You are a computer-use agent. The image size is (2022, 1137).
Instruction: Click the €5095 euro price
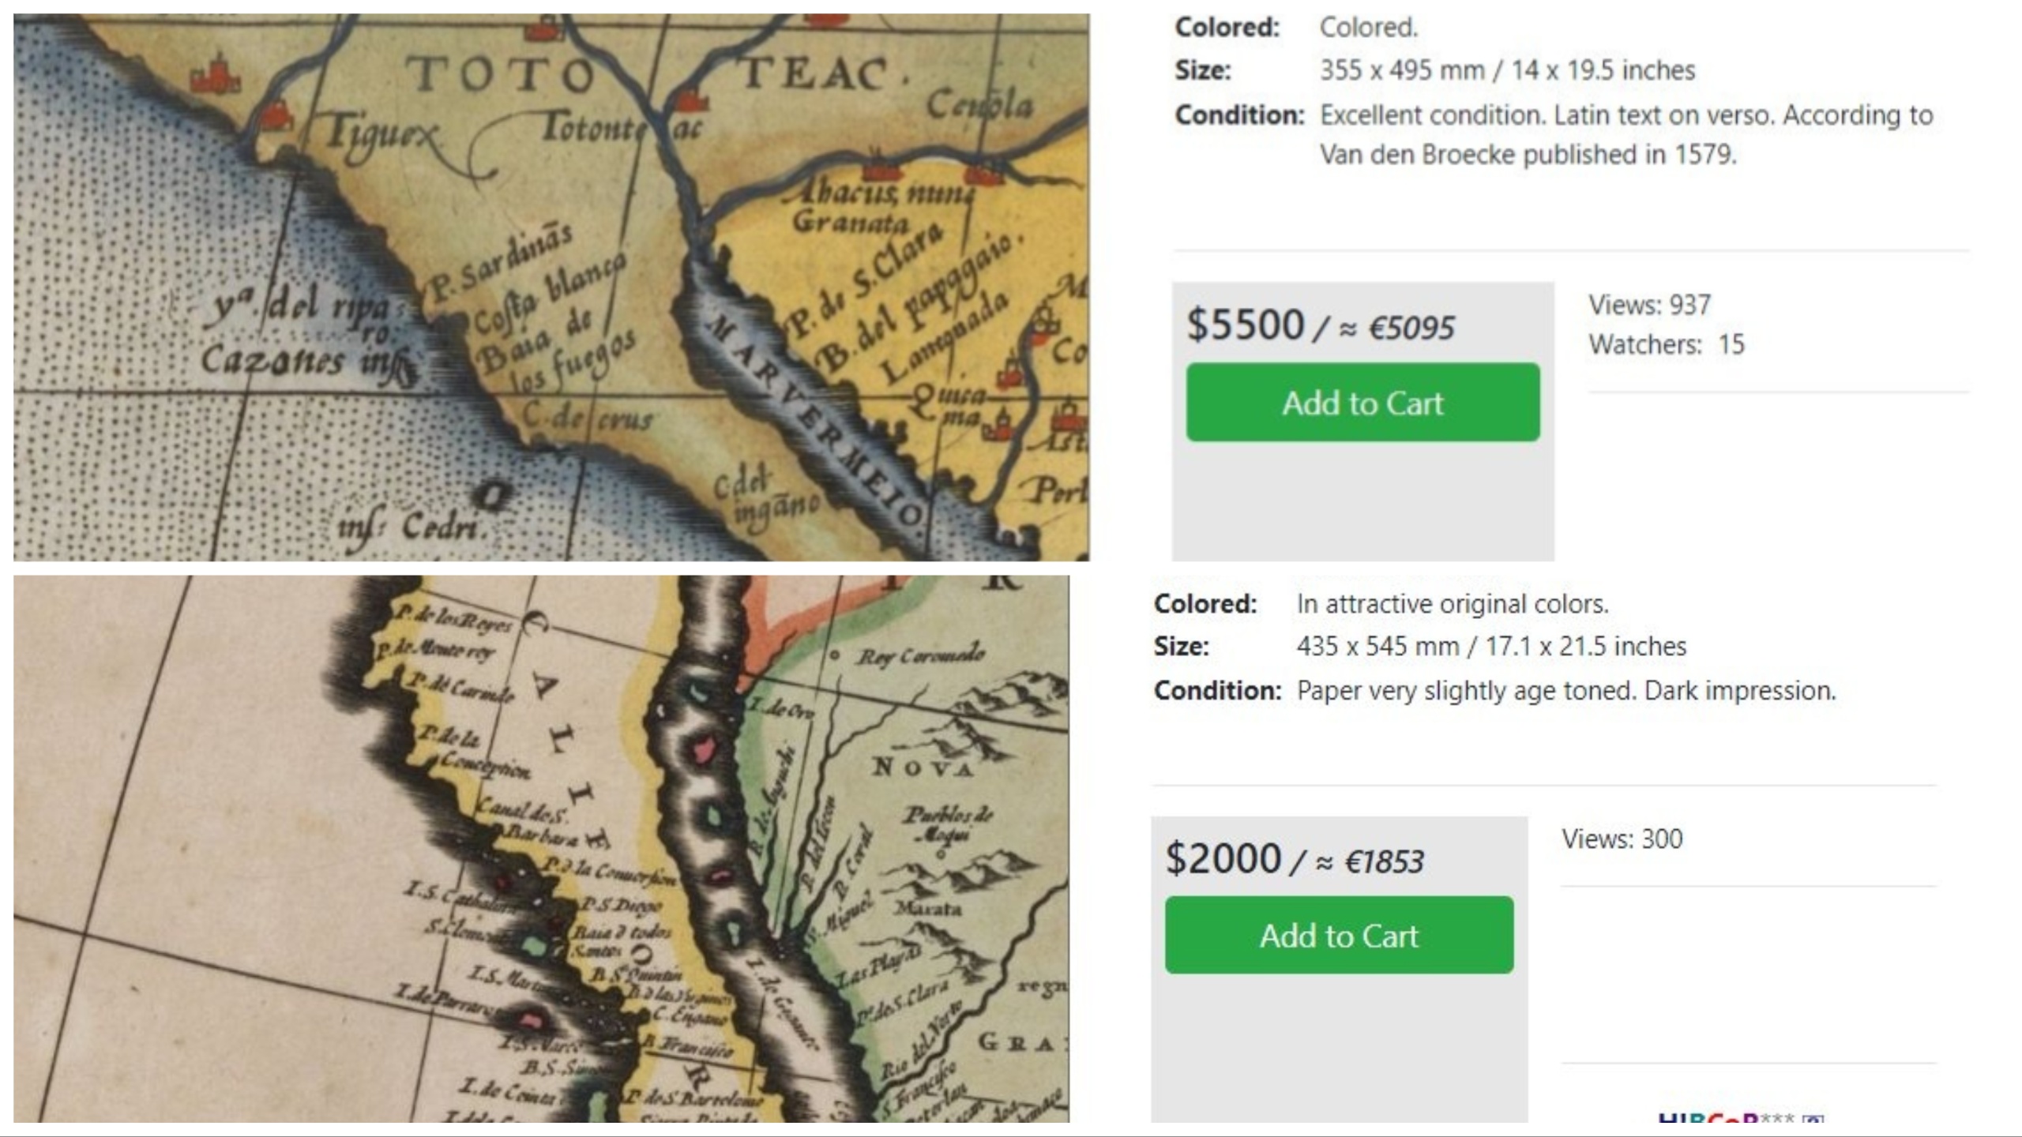pos(1411,328)
